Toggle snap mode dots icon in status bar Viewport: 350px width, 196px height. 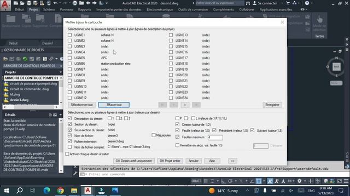(213, 181)
